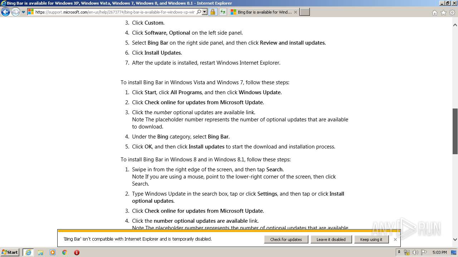This screenshot has width=458, height=257.
Task: Click Leave it disabled button
Action: 331,240
